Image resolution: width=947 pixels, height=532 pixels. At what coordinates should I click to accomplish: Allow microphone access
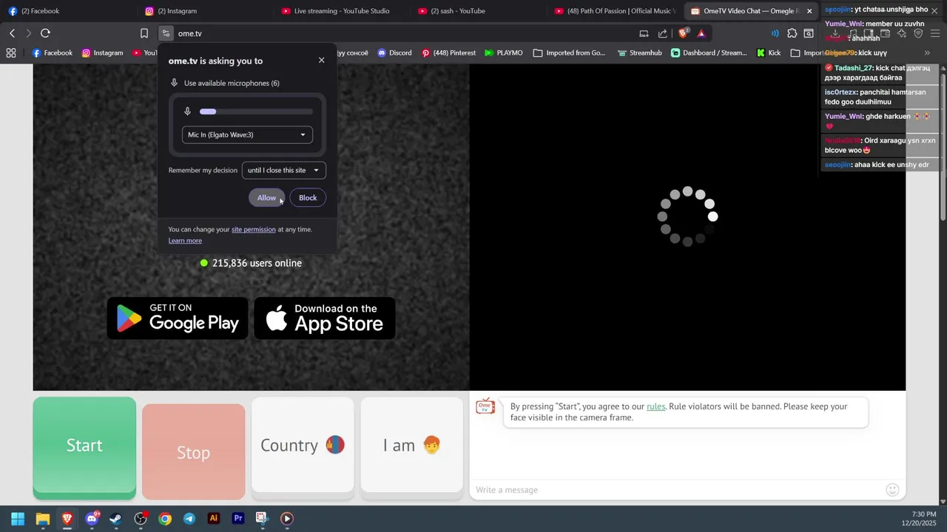[x=266, y=197]
